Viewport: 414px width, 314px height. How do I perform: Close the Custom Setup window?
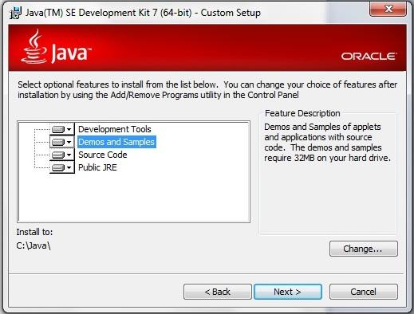(388, 9)
